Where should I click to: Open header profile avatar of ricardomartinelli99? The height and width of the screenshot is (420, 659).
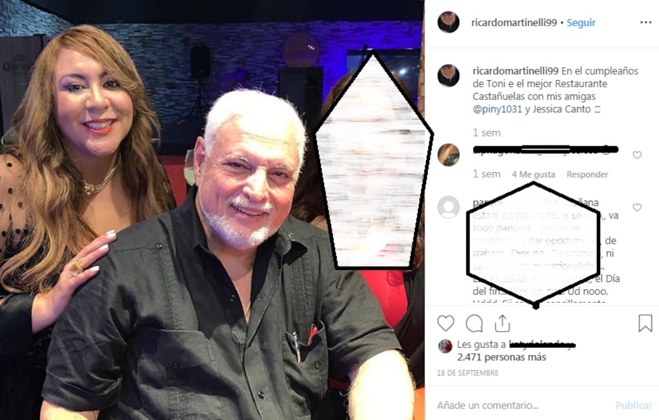(448, 22)
